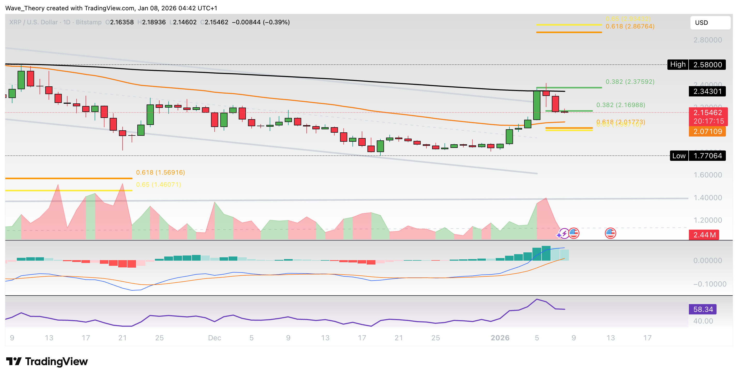Click the orange 2.07109 price label
Image resolution: width=738 pixels, height=377 pixels.
click(708, 131)
